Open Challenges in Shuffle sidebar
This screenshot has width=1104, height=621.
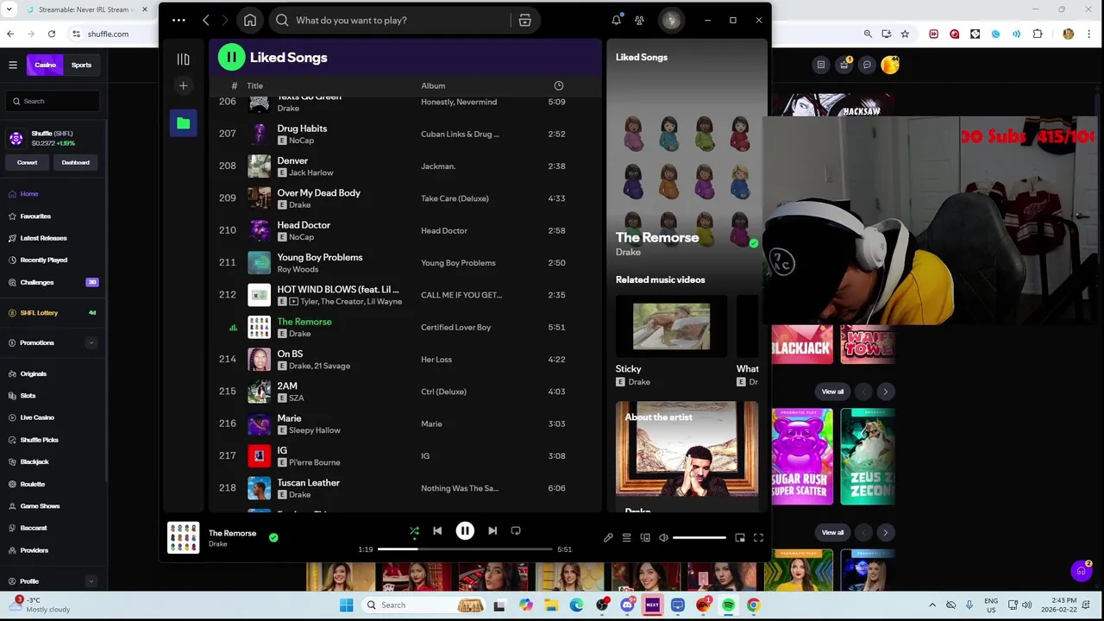pos(36,282)
